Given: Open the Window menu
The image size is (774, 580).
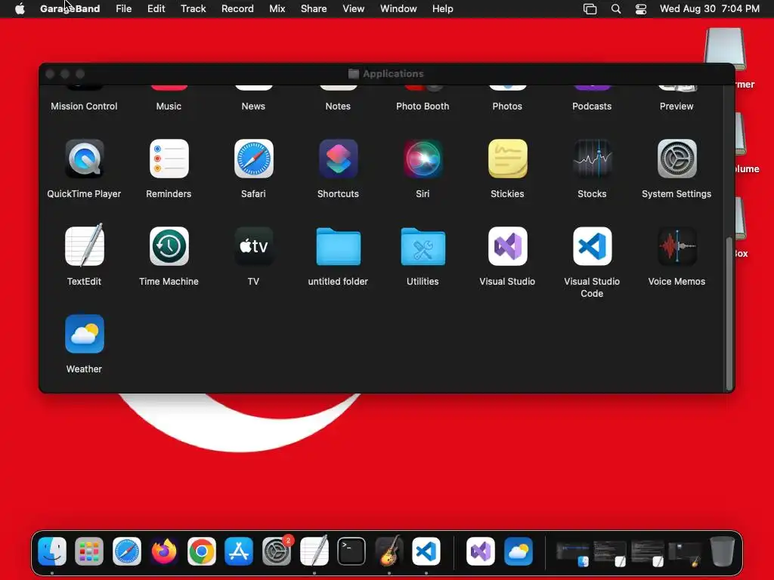Looking at the screenshot, I should click(398, 8).
